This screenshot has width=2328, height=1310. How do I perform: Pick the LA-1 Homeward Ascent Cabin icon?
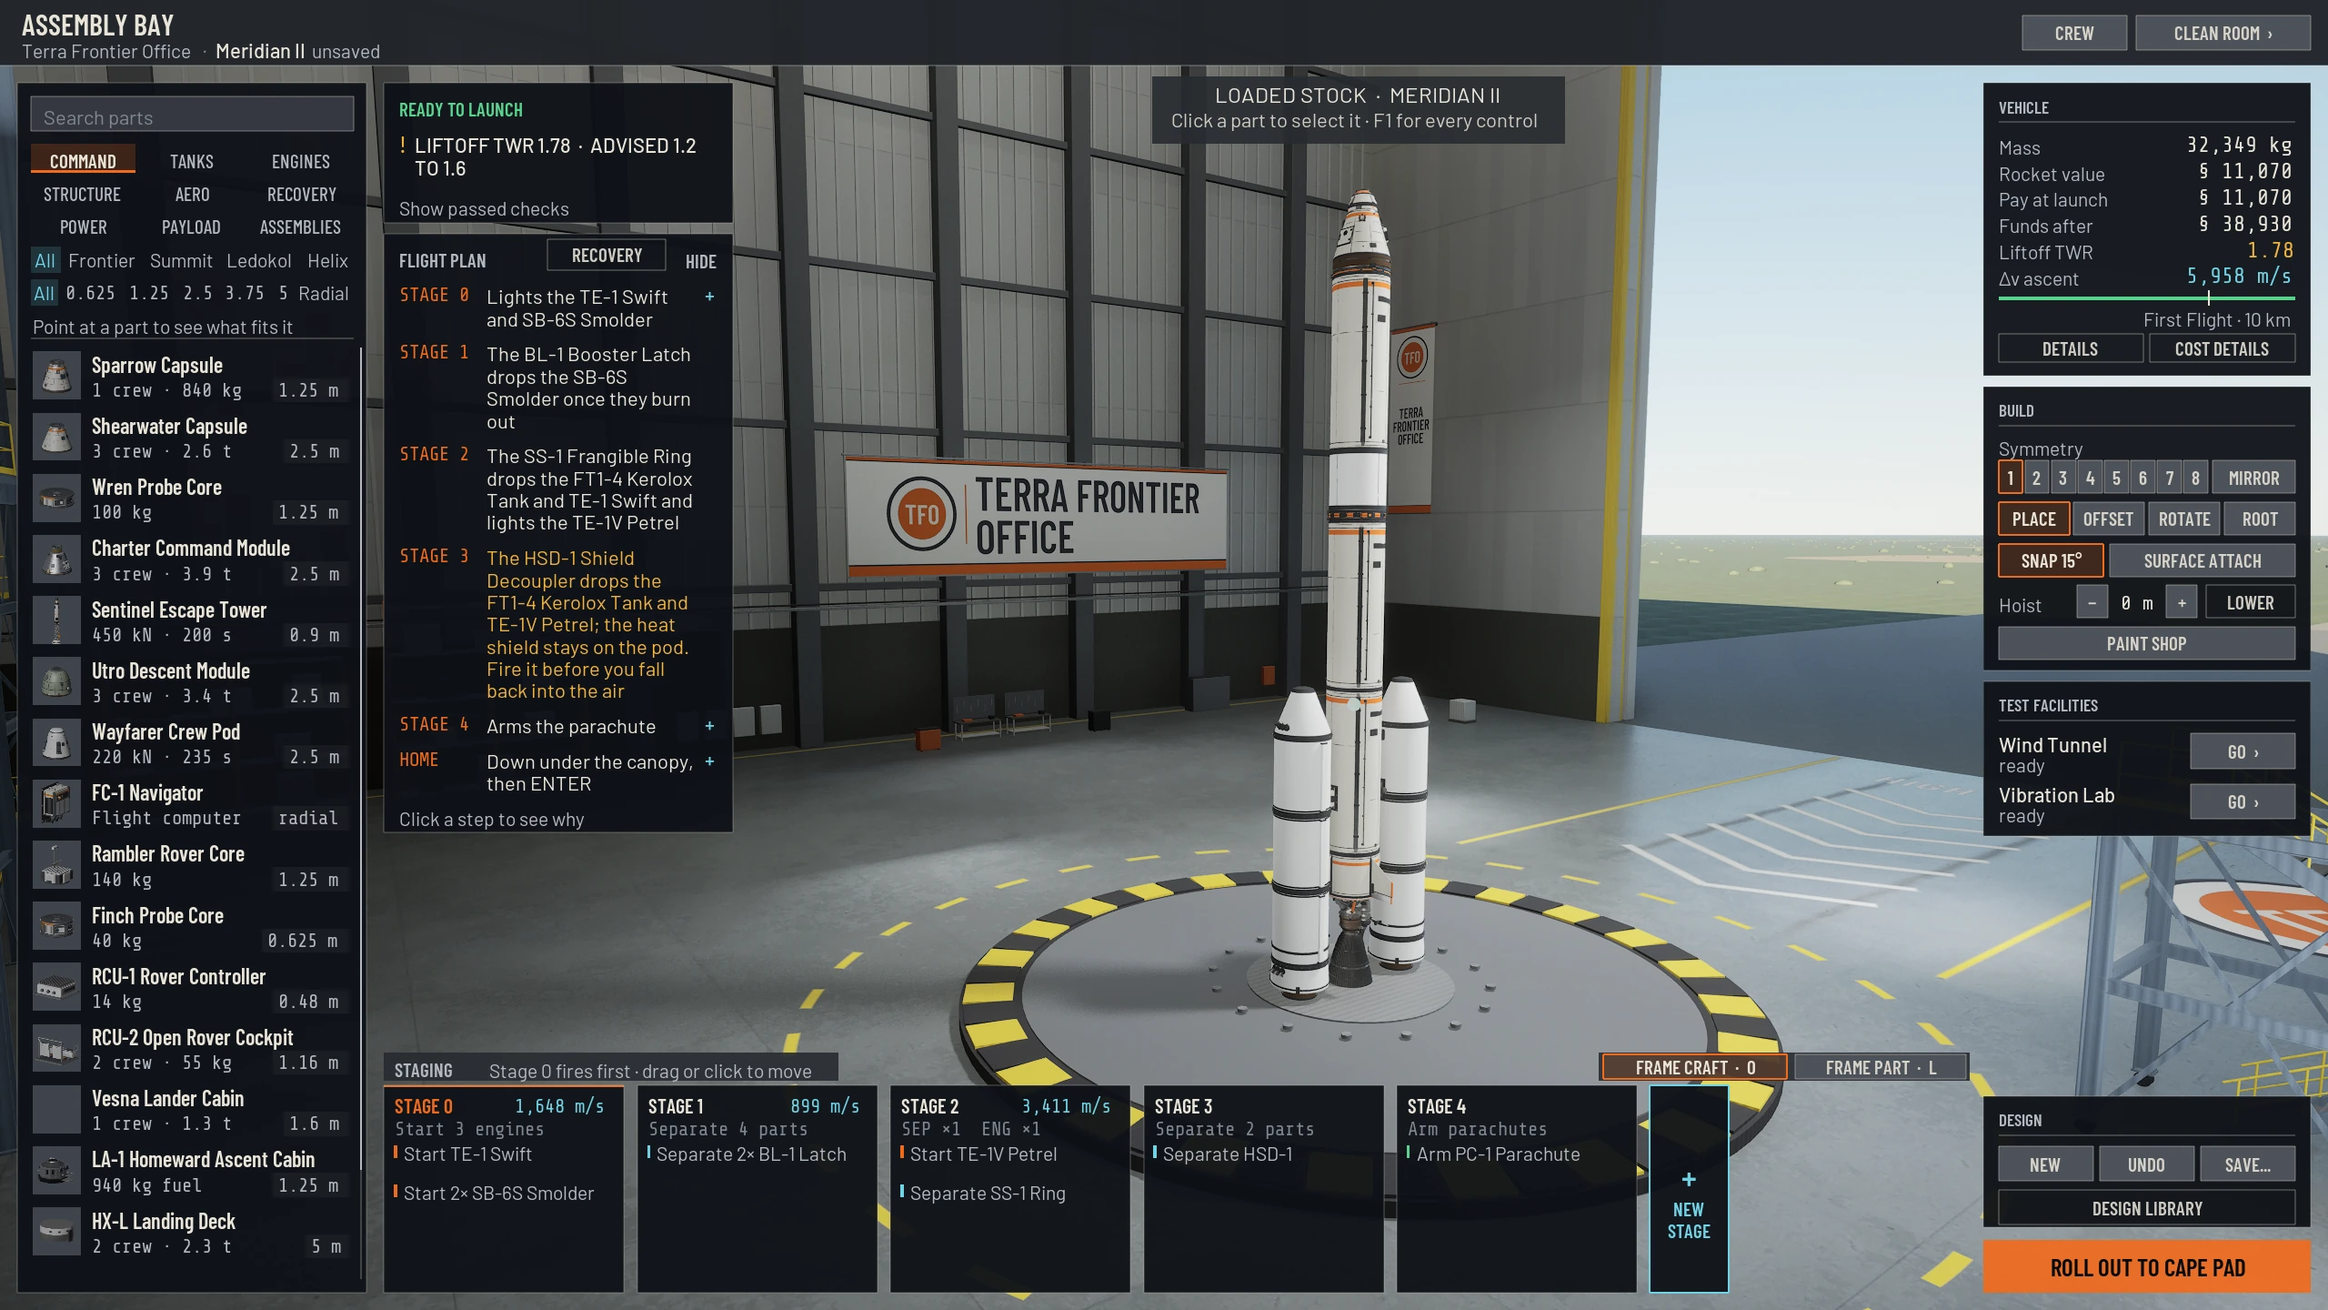click(x=56, y=1171)
